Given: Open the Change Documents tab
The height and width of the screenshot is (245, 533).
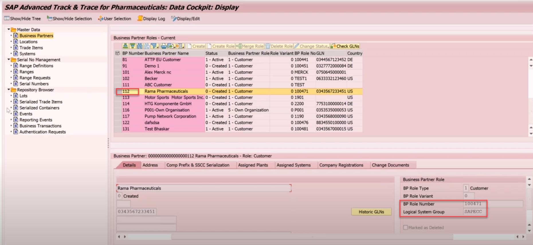Looking at the screenshot, I should tap(390, 165).
